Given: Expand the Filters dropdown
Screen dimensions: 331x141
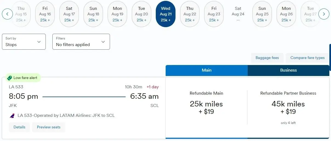Looking at the screenshot, I should point(81,42).
